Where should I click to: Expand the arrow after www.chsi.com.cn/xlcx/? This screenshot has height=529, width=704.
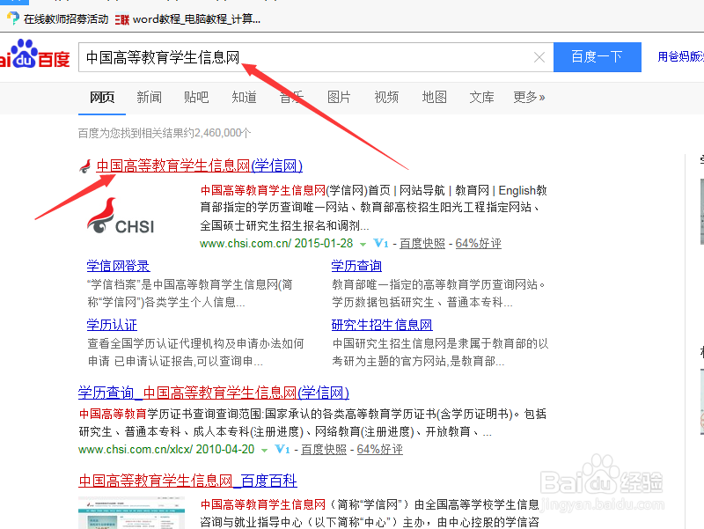point(265,451)
